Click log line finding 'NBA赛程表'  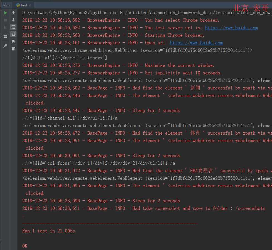(147, 171)
